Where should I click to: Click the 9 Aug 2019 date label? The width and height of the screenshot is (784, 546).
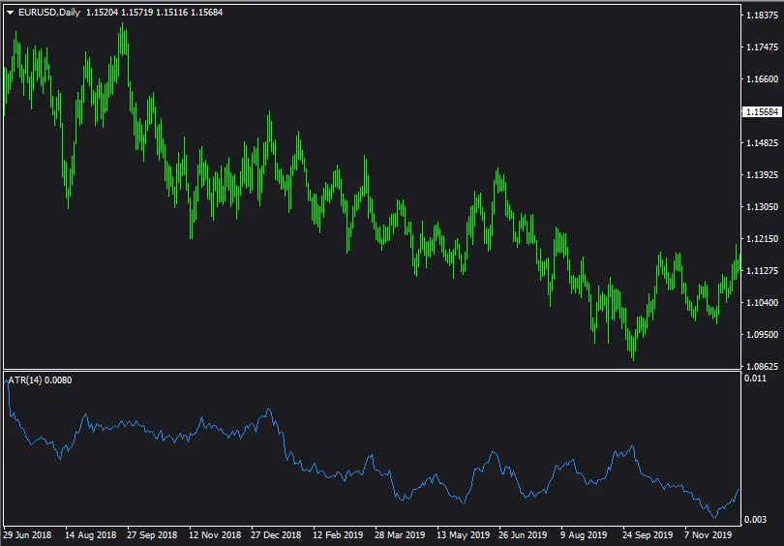tap(583, 535)
